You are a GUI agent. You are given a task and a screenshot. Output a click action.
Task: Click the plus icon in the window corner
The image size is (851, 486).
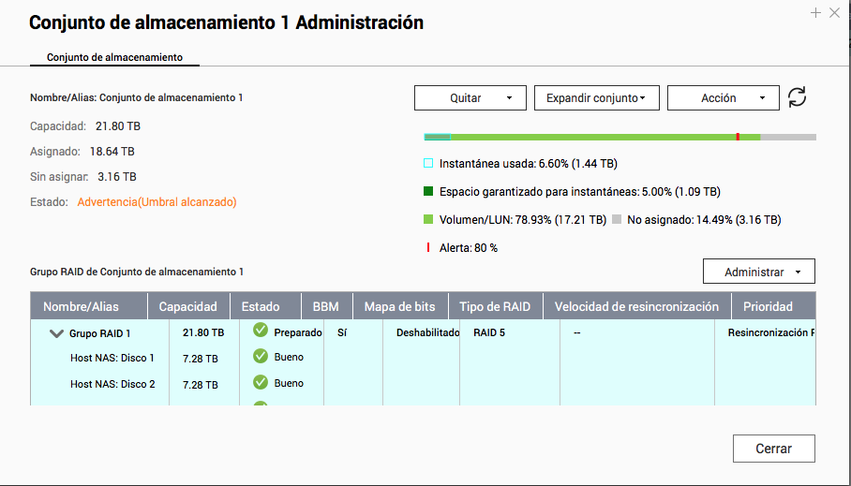(815, 13)
